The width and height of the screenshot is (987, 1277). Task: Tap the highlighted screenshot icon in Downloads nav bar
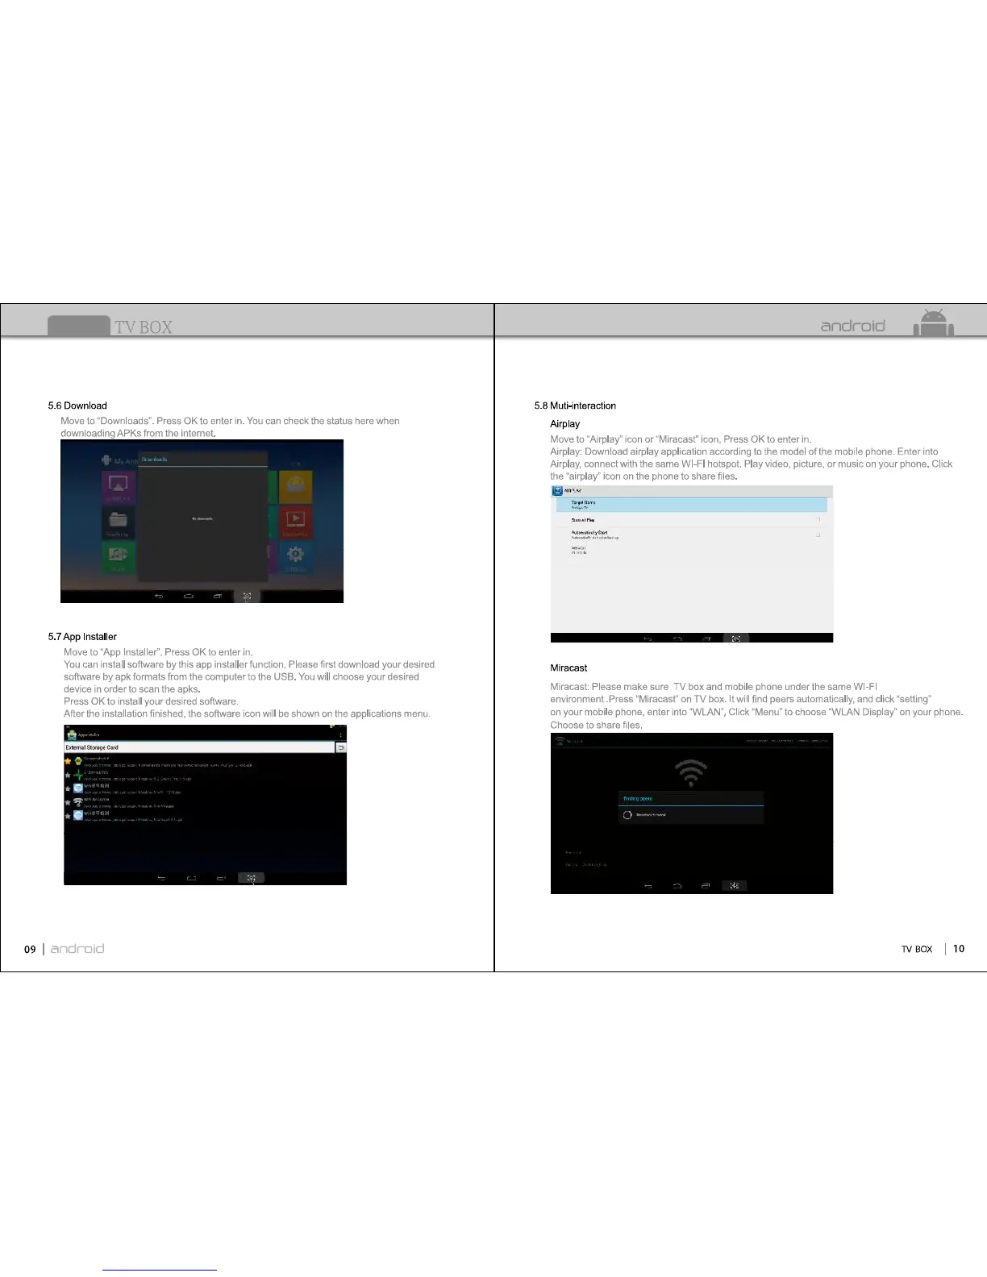coord(247,597)
